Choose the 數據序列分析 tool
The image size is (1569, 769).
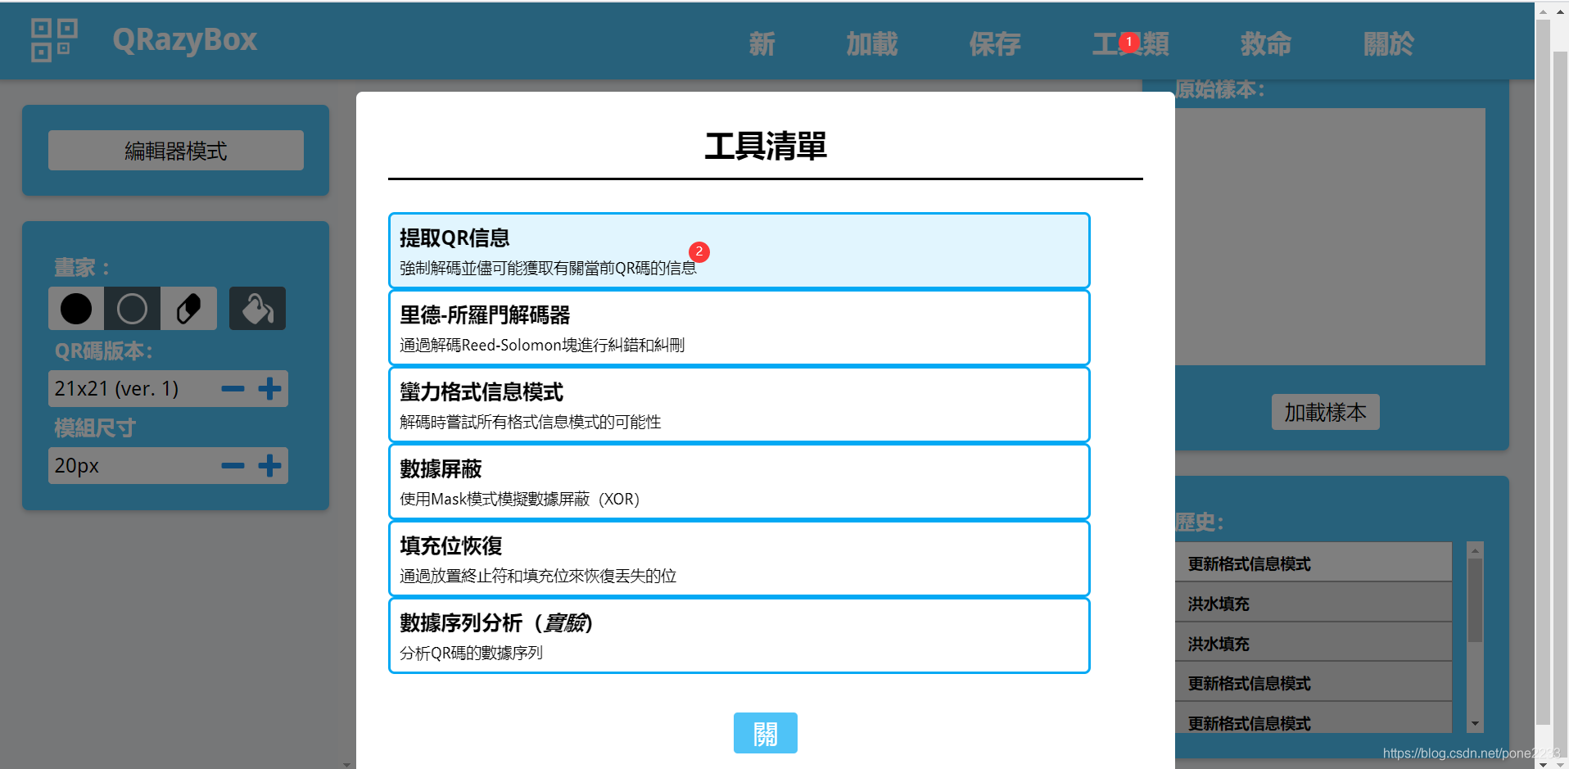(739, 636)
